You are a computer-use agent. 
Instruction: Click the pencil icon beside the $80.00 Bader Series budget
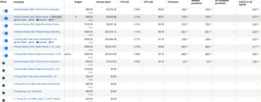(76, 17)
